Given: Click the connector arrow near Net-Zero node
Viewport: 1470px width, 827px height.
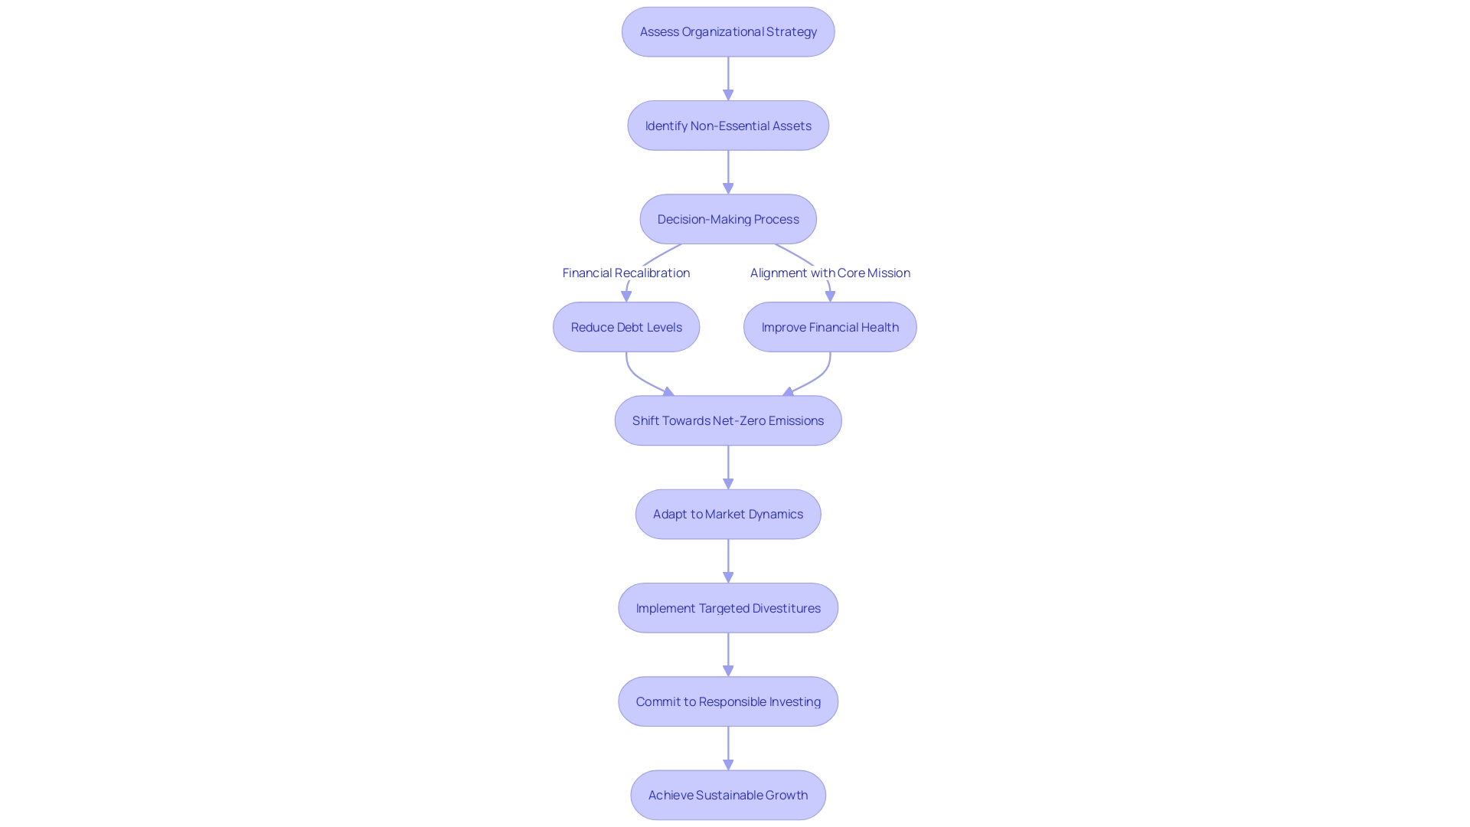Looking at the screenshot, I should click(728, 466).
